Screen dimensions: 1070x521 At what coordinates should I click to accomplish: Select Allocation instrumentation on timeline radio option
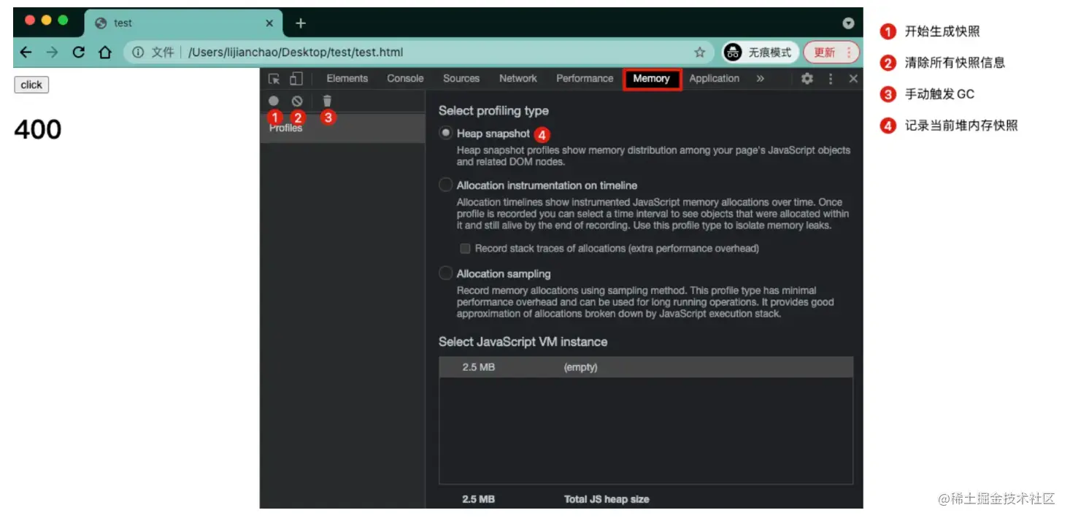[x=445, y=185]
